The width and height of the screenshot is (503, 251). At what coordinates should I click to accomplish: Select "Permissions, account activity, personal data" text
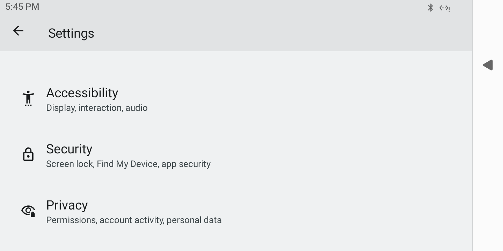(134, 220)
